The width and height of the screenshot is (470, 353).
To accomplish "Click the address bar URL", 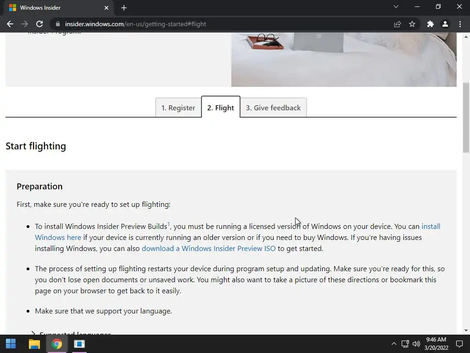I will coord(135,24).
